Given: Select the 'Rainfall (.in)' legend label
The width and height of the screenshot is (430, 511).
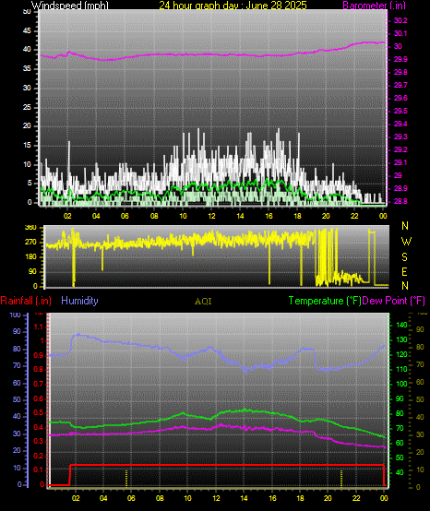Looking at the screenshot, I should (26, 301).
